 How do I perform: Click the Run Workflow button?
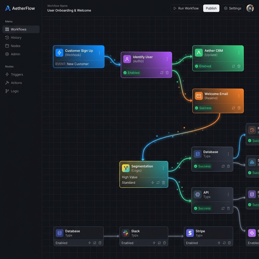click(186, 8)
